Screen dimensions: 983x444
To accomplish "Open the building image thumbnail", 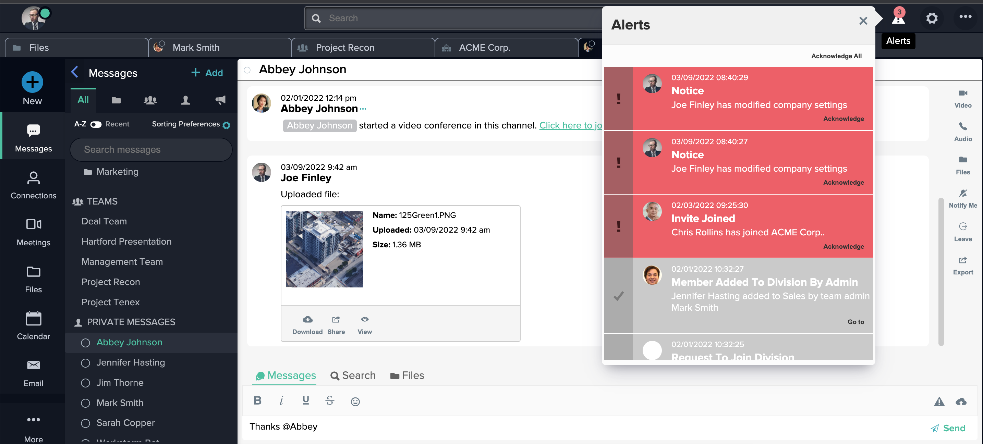I will click(x=324, y=249).
